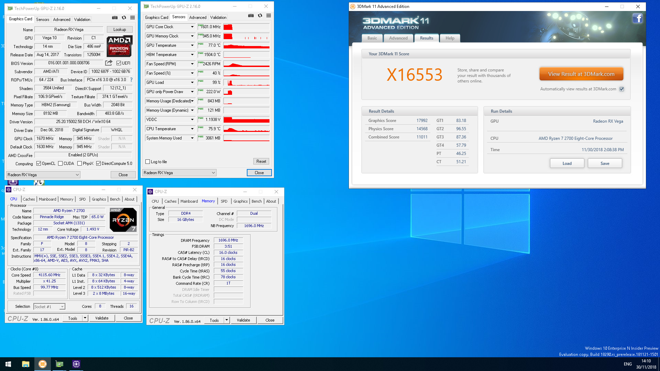Click Validate button in CPU-Z CPU window
The height and width of the screenshot is (371, 660).
tap(102, 318)
